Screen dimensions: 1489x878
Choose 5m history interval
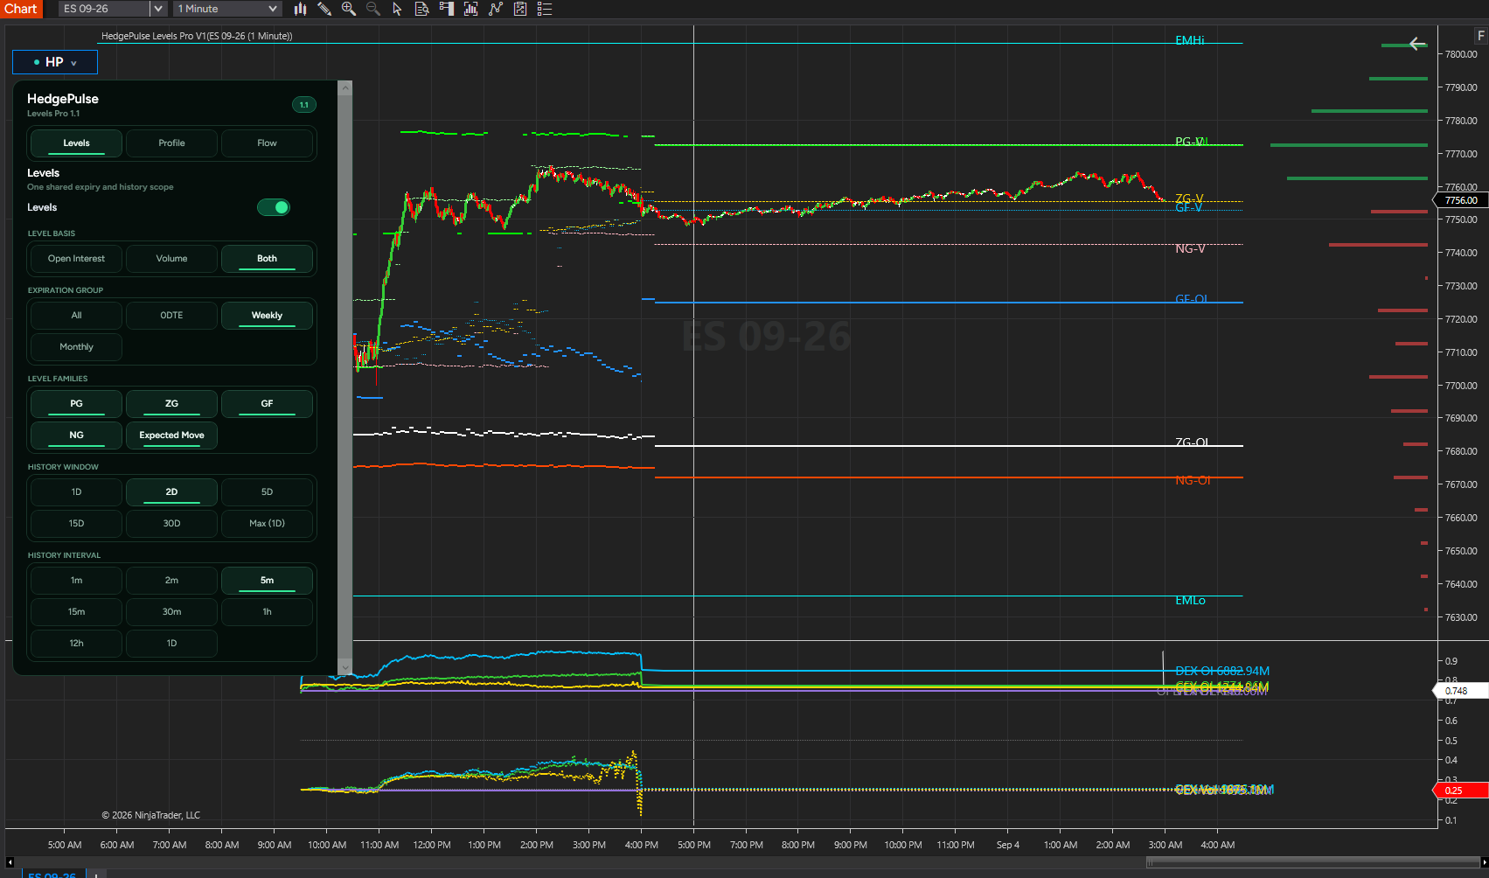point(267,581)
